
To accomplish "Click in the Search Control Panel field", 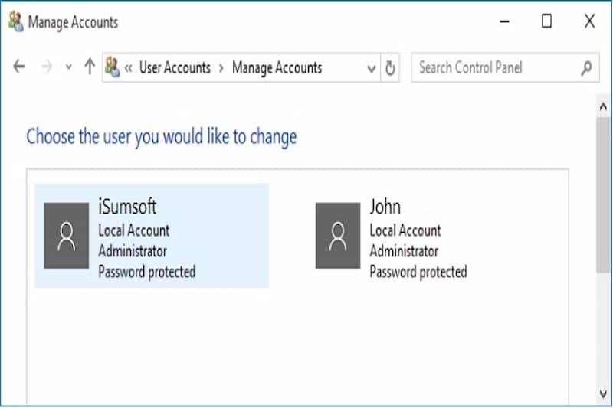I will [494, 67].
